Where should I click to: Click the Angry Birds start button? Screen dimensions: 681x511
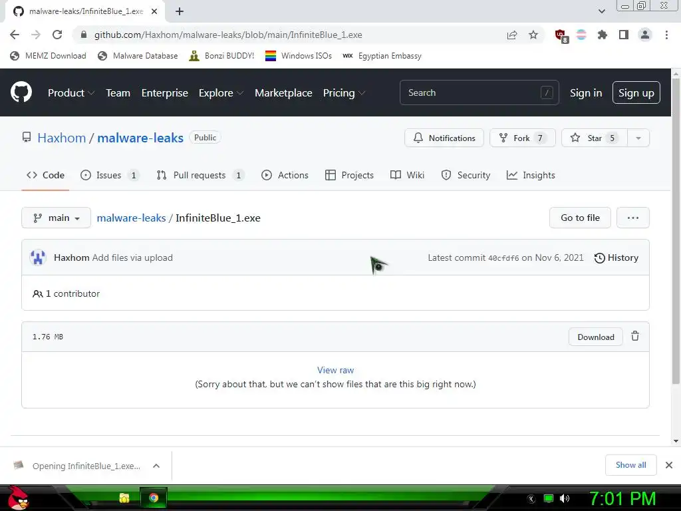click(x=18, y=498)
